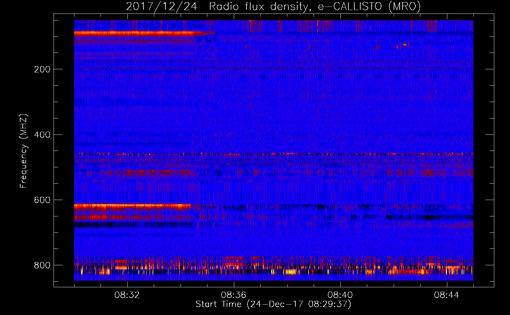Click the 08:32 time tick label
Image resolution: width=510 pixels, height=315 pixels.
[x=127, y=295]
